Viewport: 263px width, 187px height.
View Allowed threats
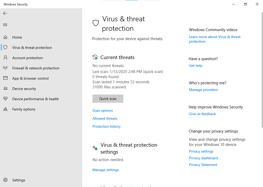point(105,118)
